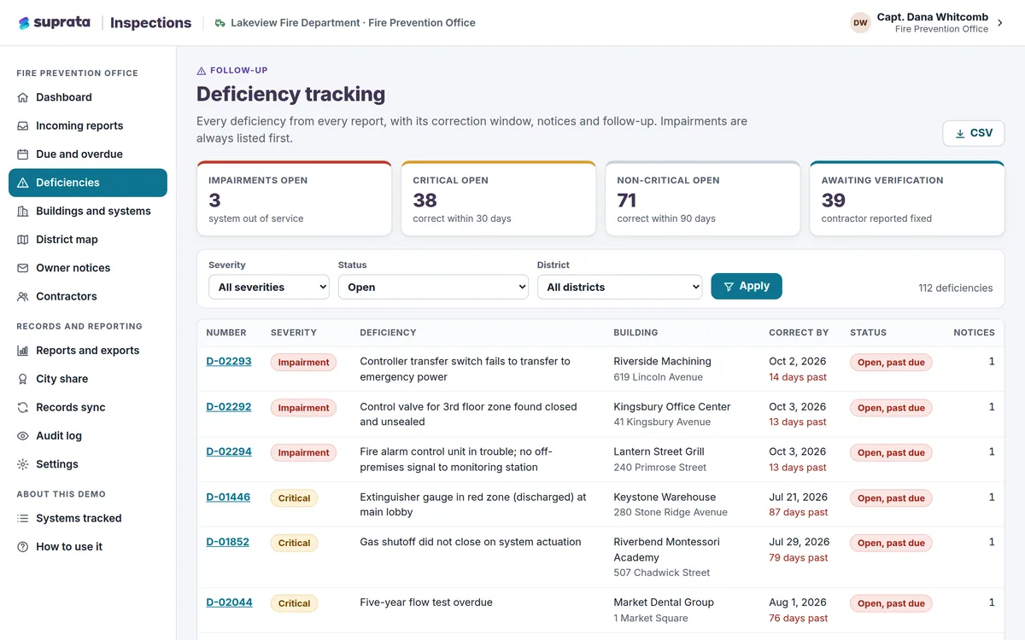Image resolution: width=1025 pixels, height=640 pixels.
Task: Navigate to Owner notices
Action: 88,268
